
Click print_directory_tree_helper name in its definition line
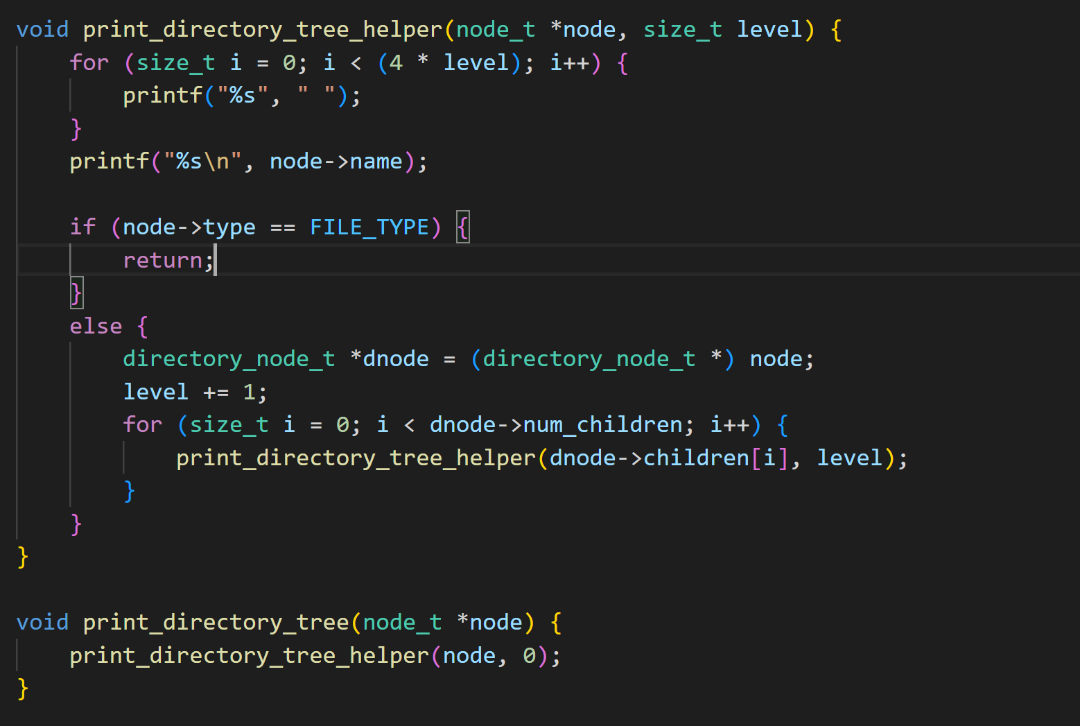point(262,30)
